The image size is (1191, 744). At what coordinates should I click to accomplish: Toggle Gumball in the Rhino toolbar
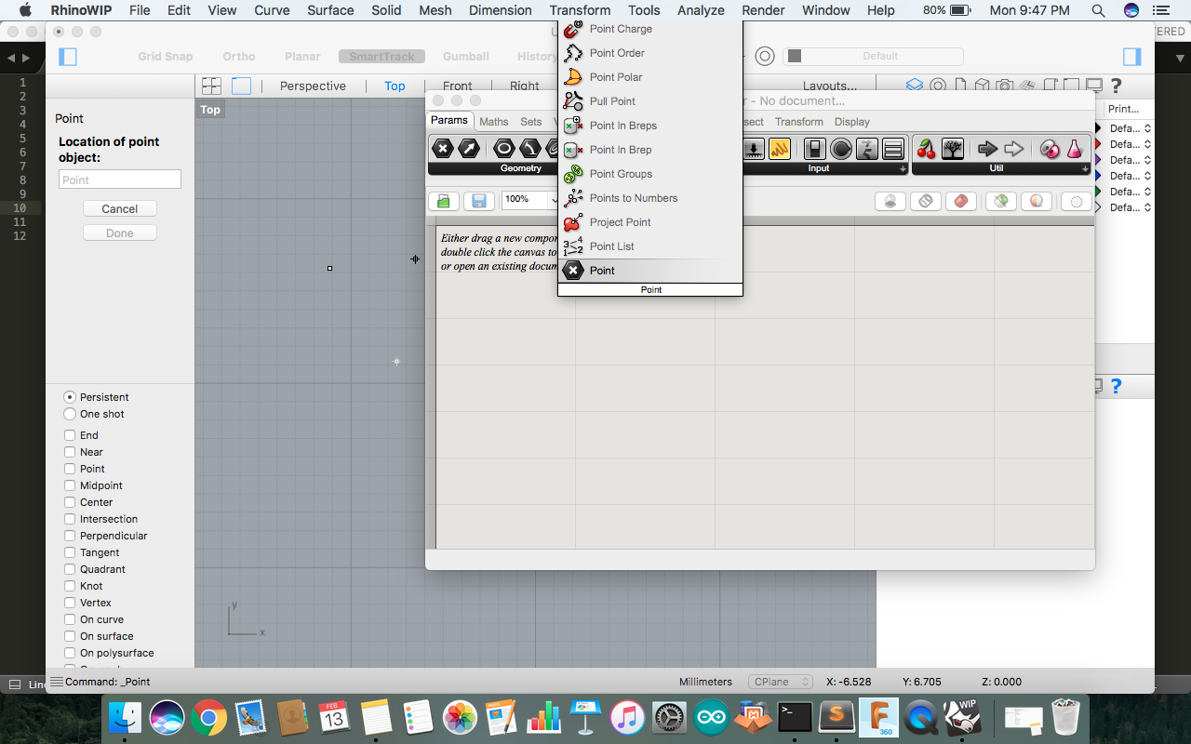click(466, 57)
